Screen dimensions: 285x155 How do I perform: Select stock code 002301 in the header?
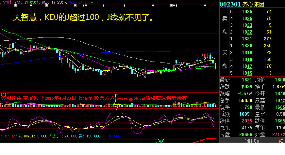tap(230, 4)
